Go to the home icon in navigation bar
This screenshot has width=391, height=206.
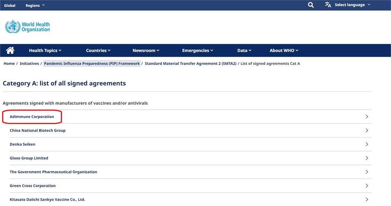coord(10,50)
